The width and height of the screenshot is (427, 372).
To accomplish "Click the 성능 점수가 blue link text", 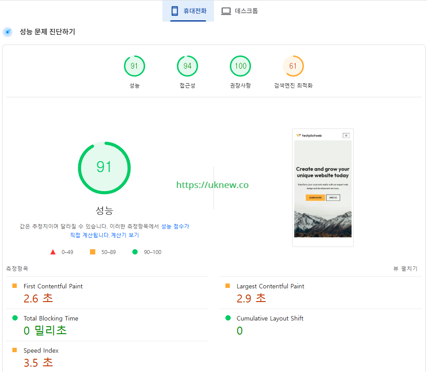I will [x=175, y=226].
